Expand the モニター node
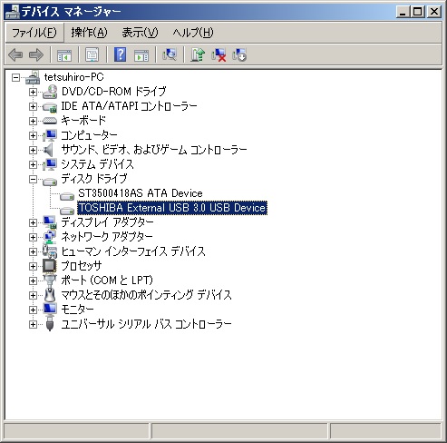447x443 pixels. coord(33,310)
